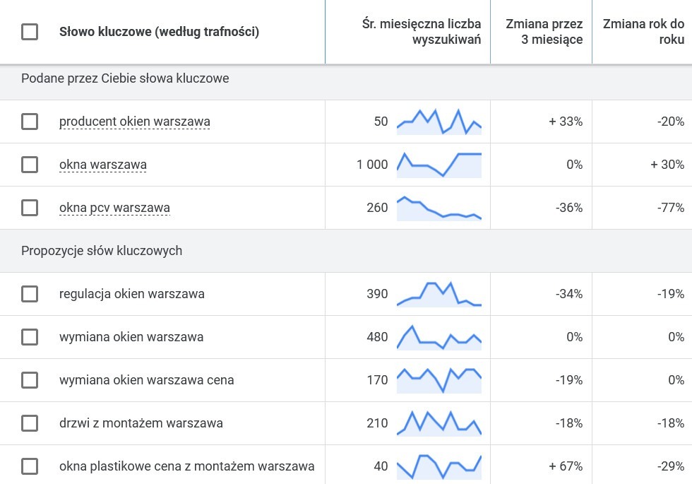Image resolution: width=692 pixels, height=484 pixels.
Task: Click 'Słowo kluczowe (według trafności)' header
Action: pyautogui.click(x=160, y=32)
